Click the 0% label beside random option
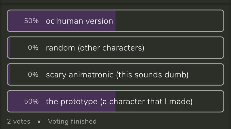 coord(33,48)
